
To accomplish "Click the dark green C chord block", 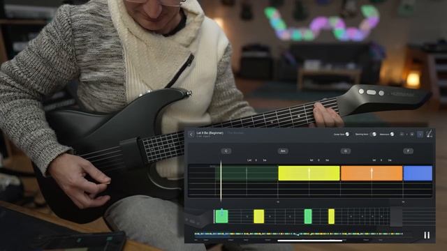I will (247, 174).
